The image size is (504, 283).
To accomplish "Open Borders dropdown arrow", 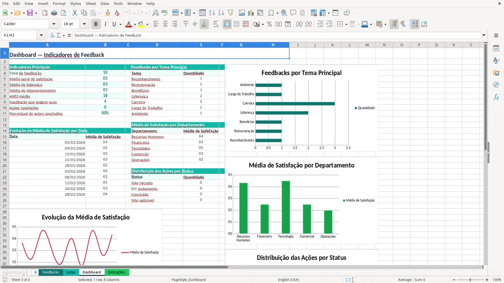I will point(346,24).
